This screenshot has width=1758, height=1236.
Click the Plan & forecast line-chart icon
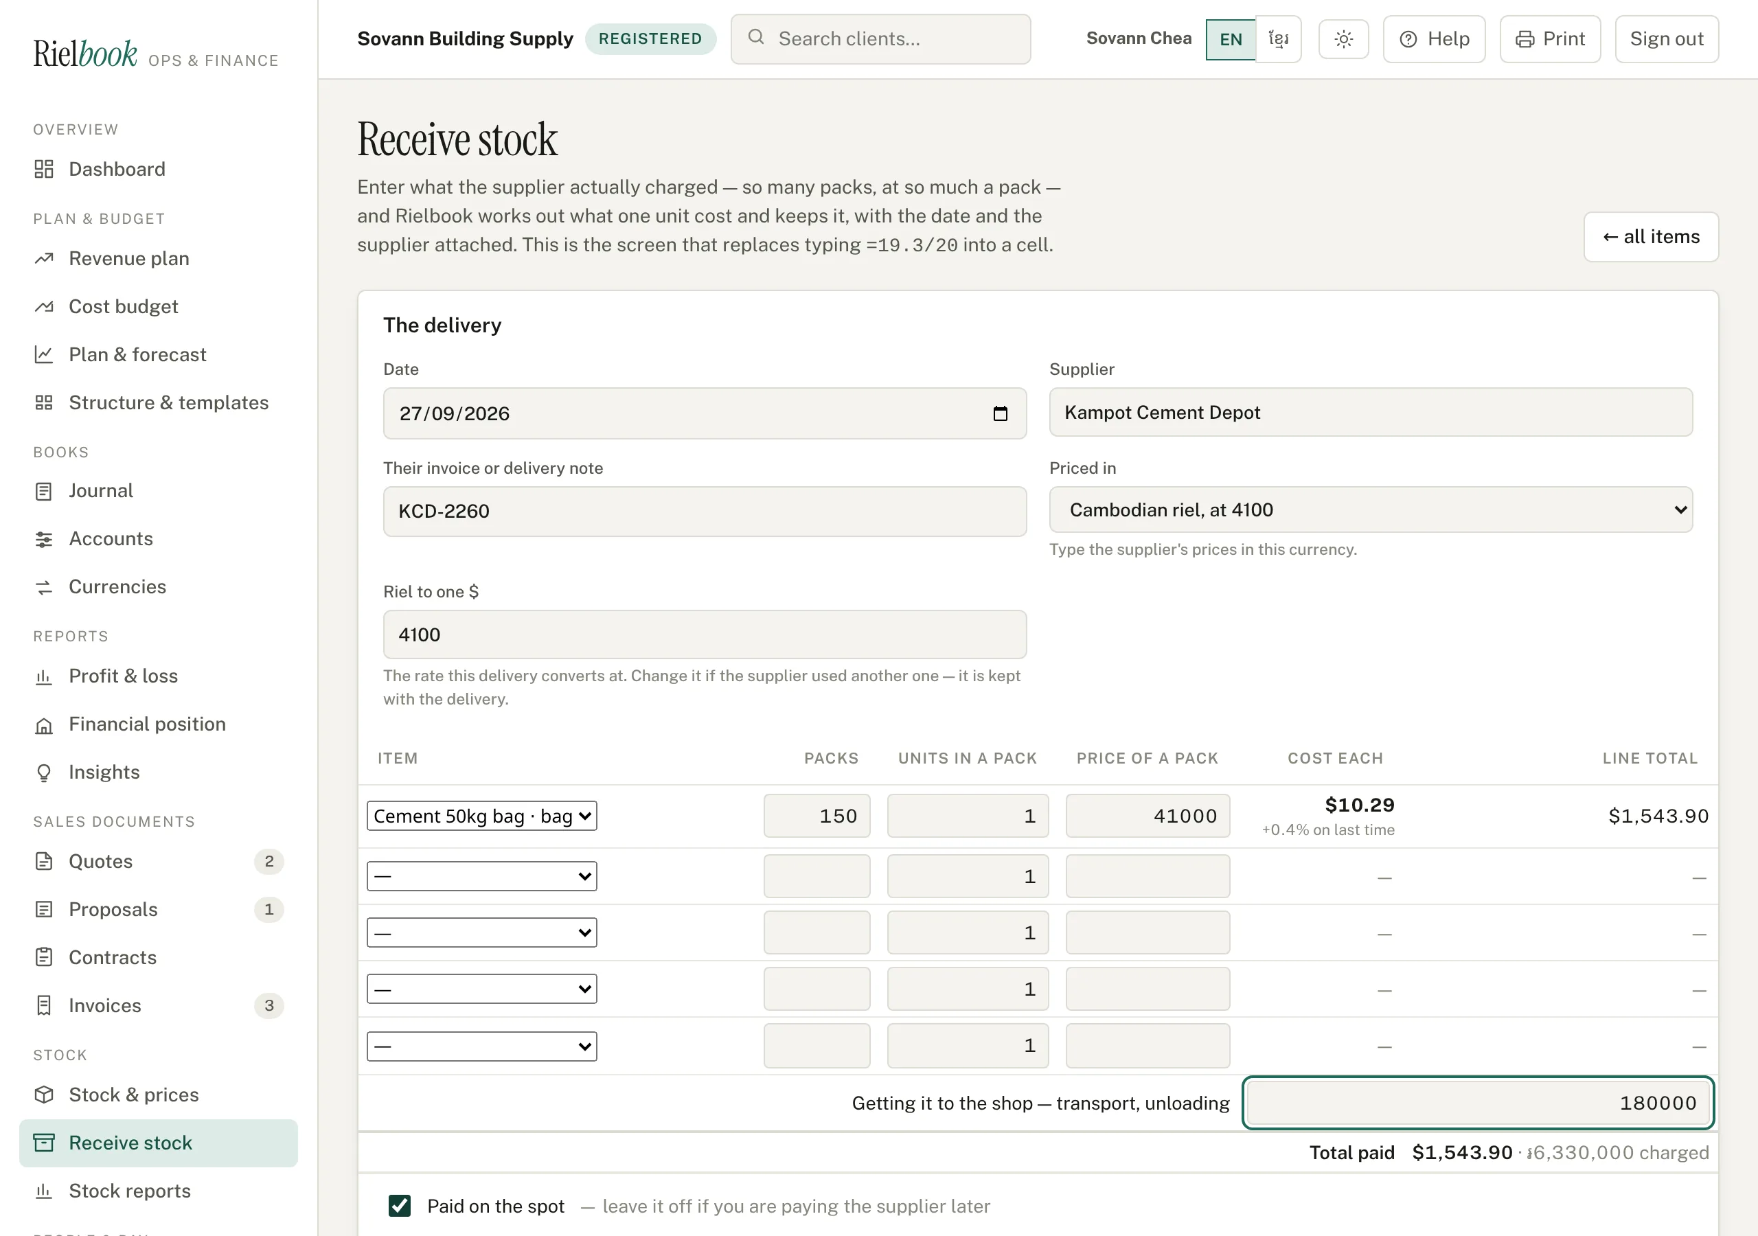[44, 354]
